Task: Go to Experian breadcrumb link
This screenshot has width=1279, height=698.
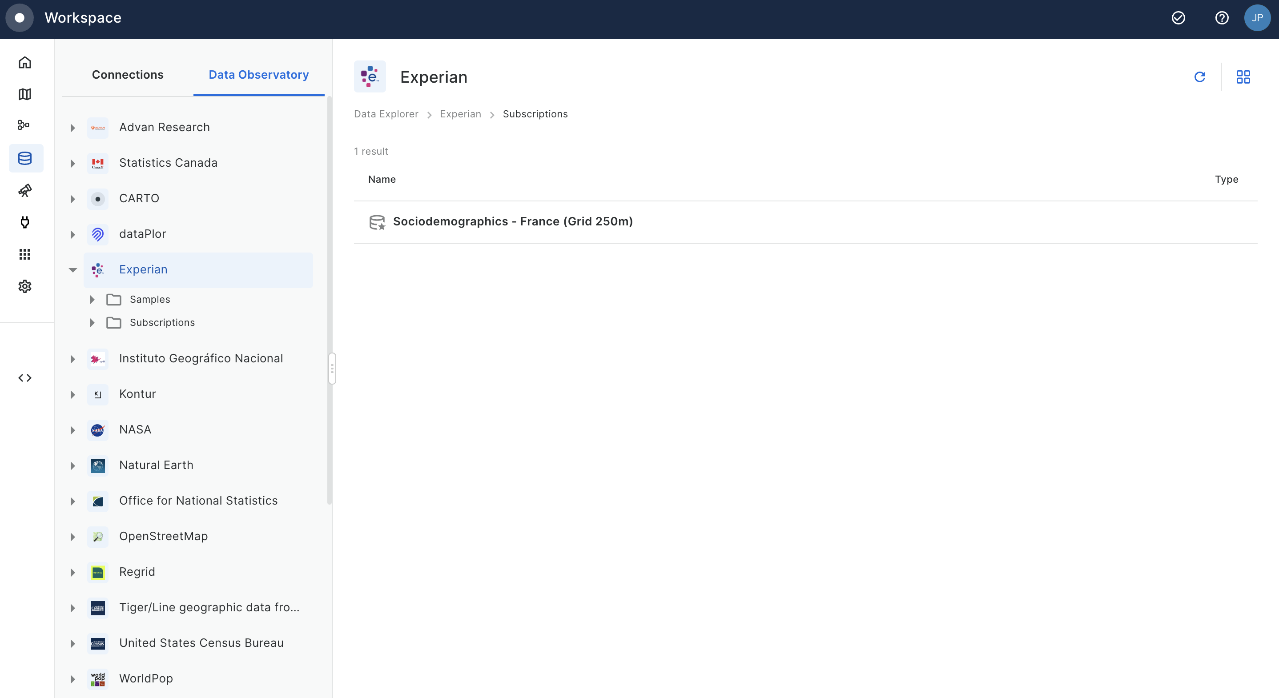Action: click(x=460, y=114)
